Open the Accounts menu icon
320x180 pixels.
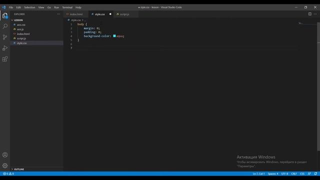point(5,154)
